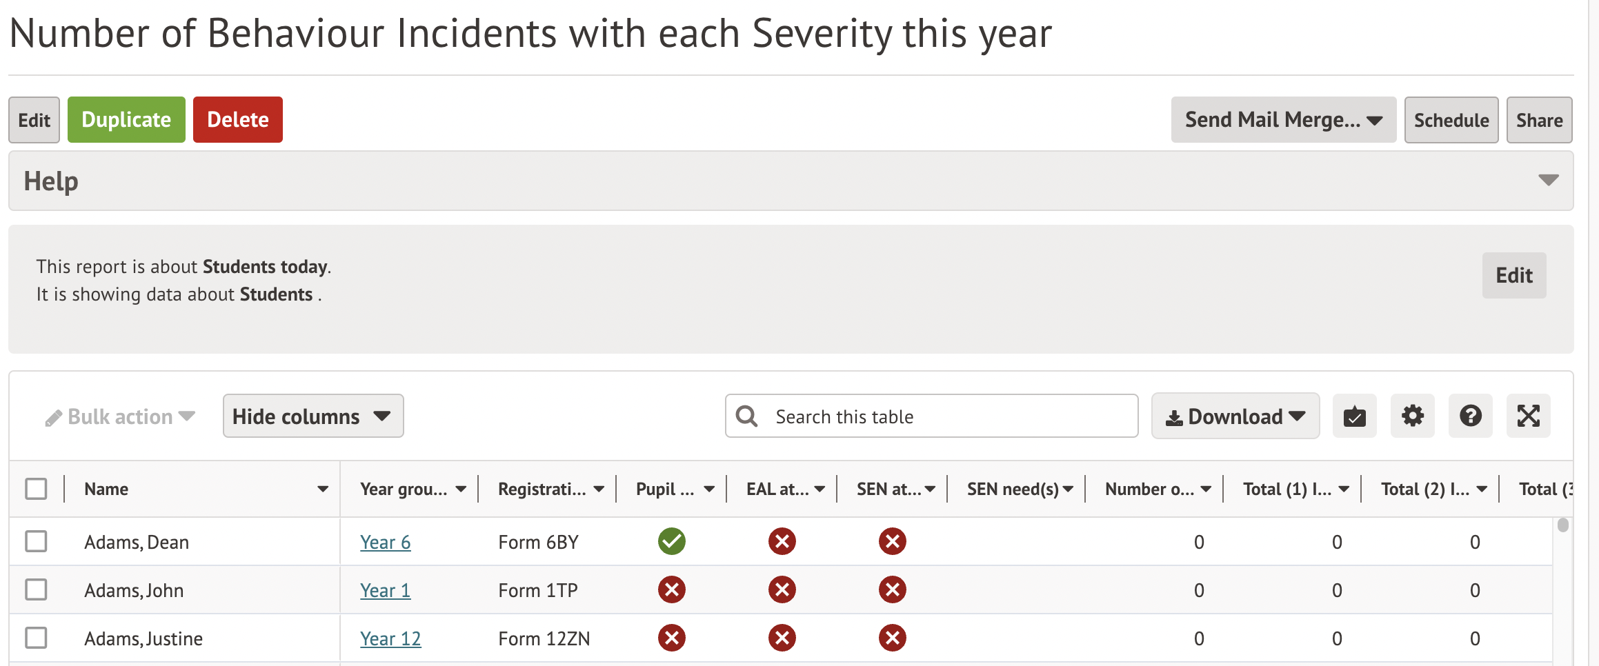This screenshot has width=1599, height=666.
Task: Click green tick in Adams, Dean row
Action: click(671, 541)
